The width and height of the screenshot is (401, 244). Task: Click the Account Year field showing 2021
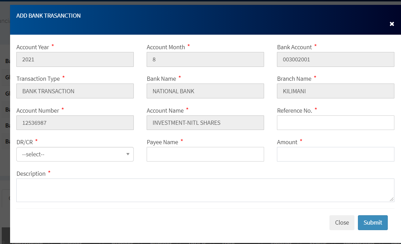75,59
